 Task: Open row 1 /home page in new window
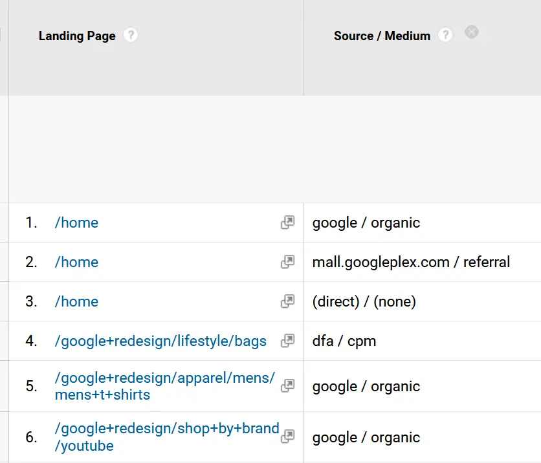click(x=287, y=222)
